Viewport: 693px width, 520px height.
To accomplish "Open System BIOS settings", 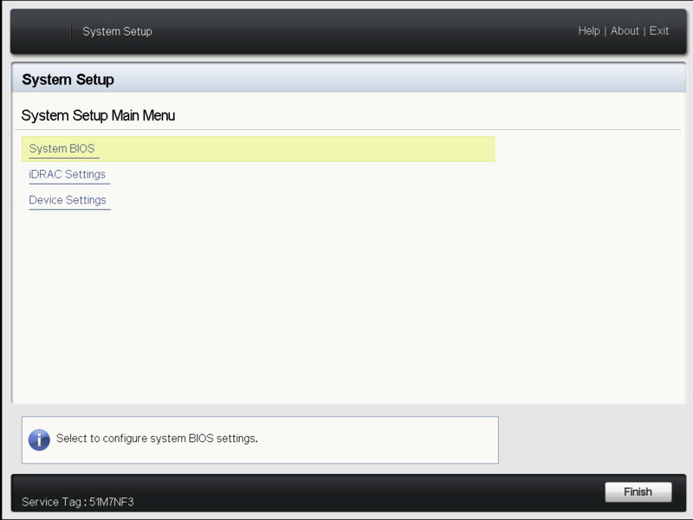I will tap(62, 149).
